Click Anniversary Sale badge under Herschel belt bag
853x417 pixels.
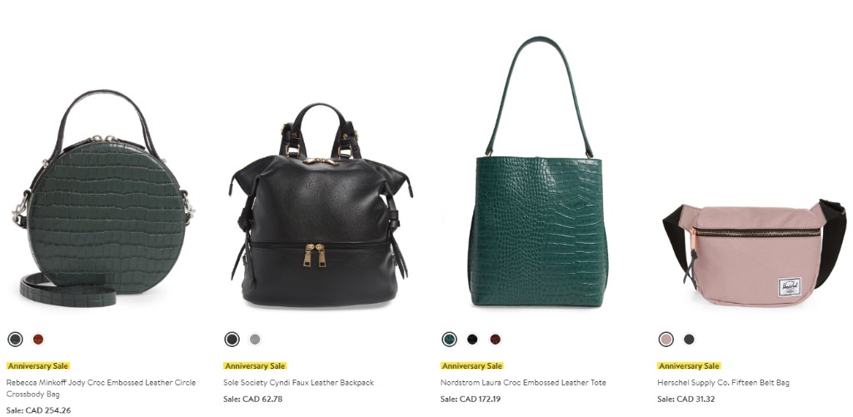689,366
